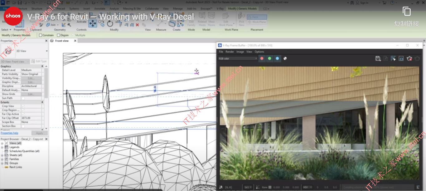Screen dimensions: 426x191
Task: Expand the Groups tree node
Action: point(2,163)
